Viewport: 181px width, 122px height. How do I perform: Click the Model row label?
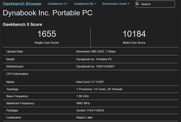tap(10, 59)
